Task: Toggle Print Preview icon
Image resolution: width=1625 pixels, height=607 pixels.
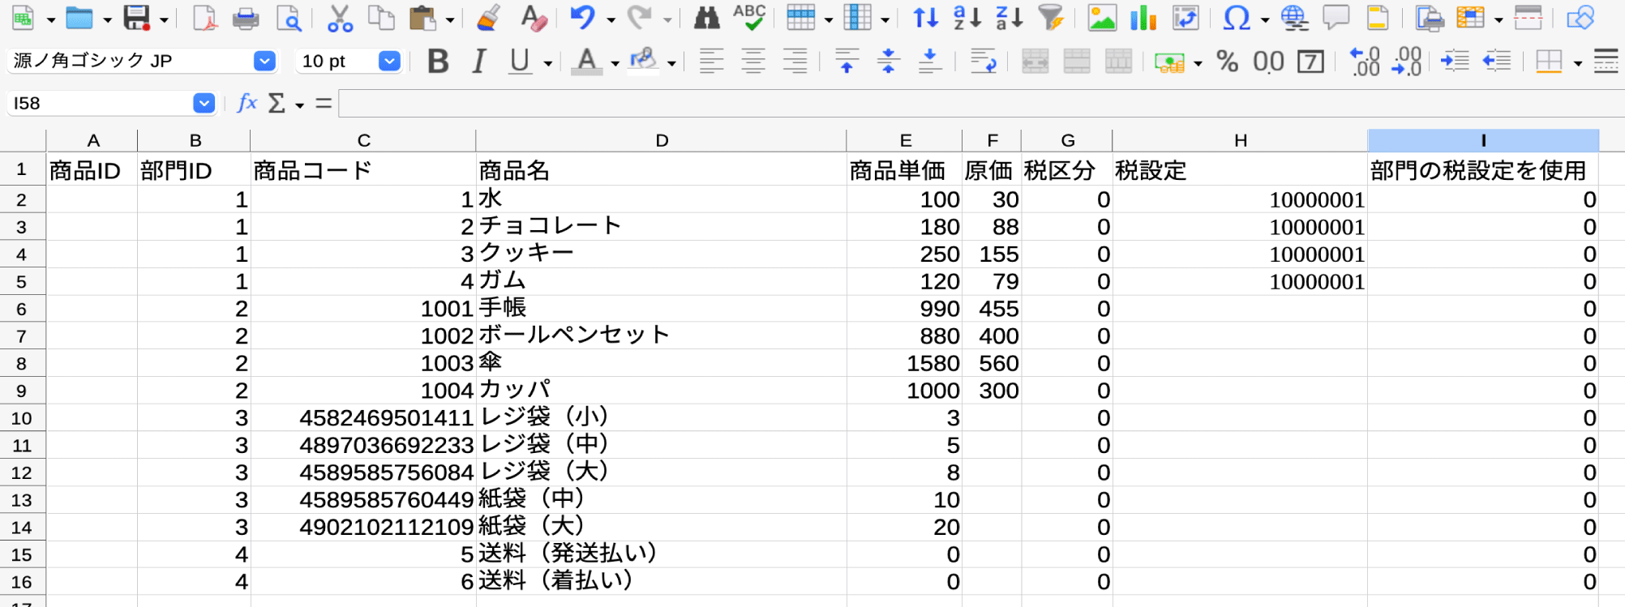Action: [288, 18]
